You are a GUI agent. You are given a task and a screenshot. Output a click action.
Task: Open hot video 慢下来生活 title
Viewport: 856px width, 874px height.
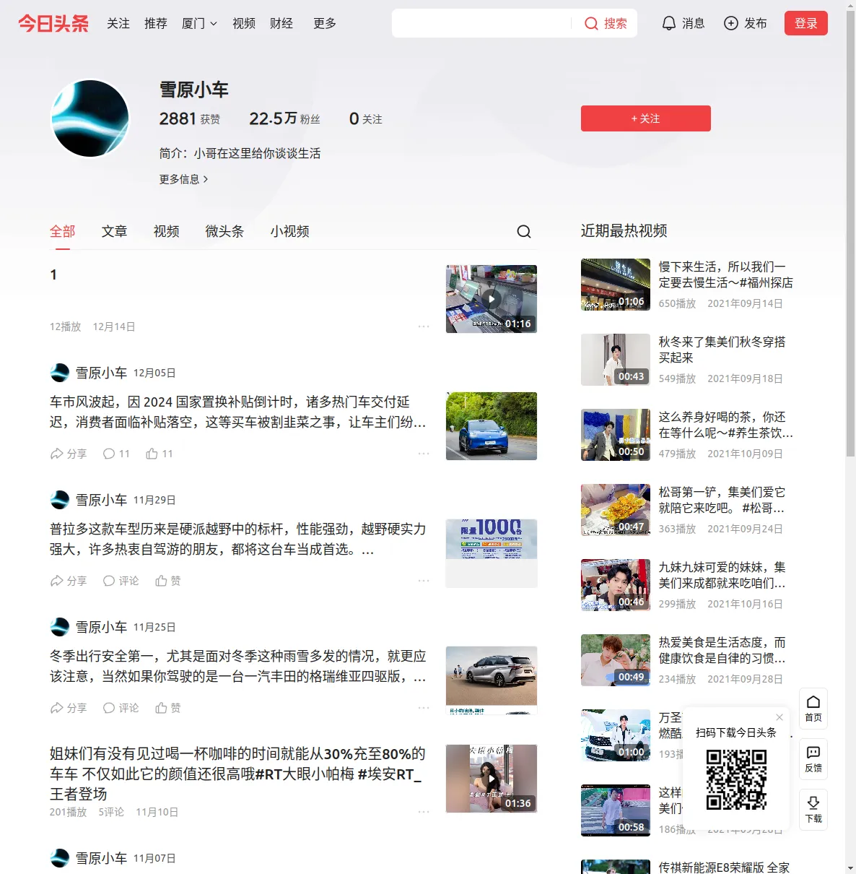(726, 274)
